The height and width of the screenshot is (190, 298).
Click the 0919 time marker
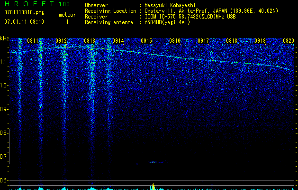click(260, 41)
